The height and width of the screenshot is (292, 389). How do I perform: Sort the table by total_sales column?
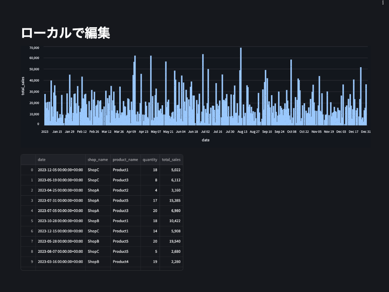(171, 160)
